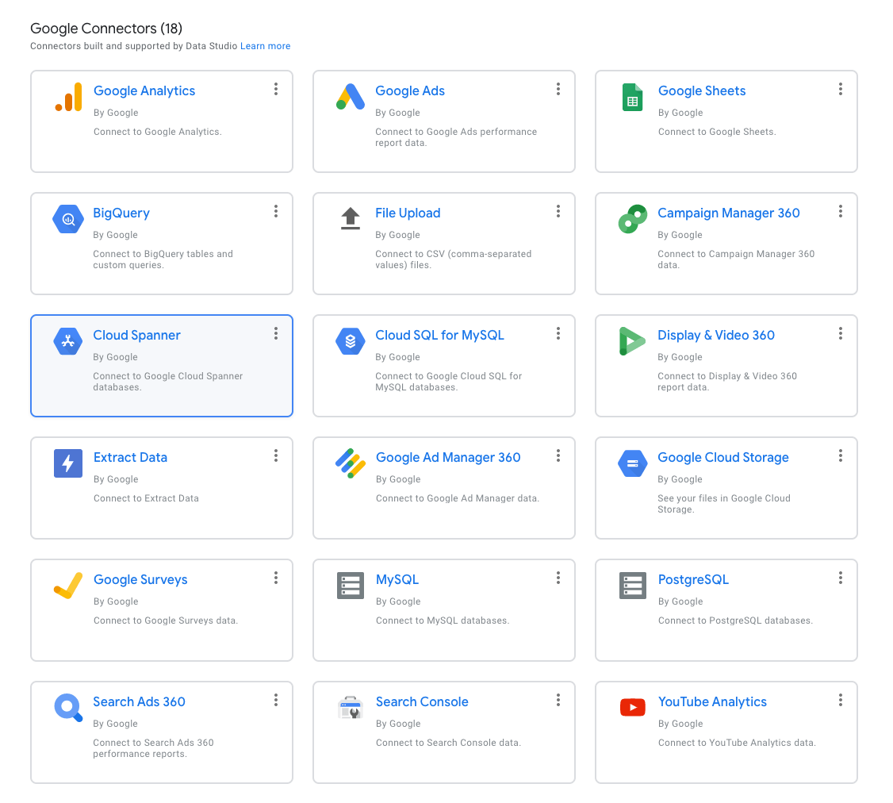Select the Extract Data title

click(130, 458)
